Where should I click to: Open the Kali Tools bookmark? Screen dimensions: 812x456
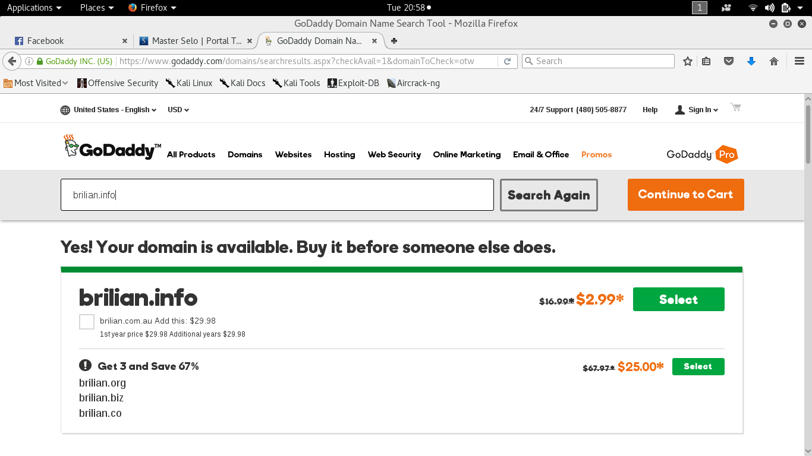click(297, 83)
